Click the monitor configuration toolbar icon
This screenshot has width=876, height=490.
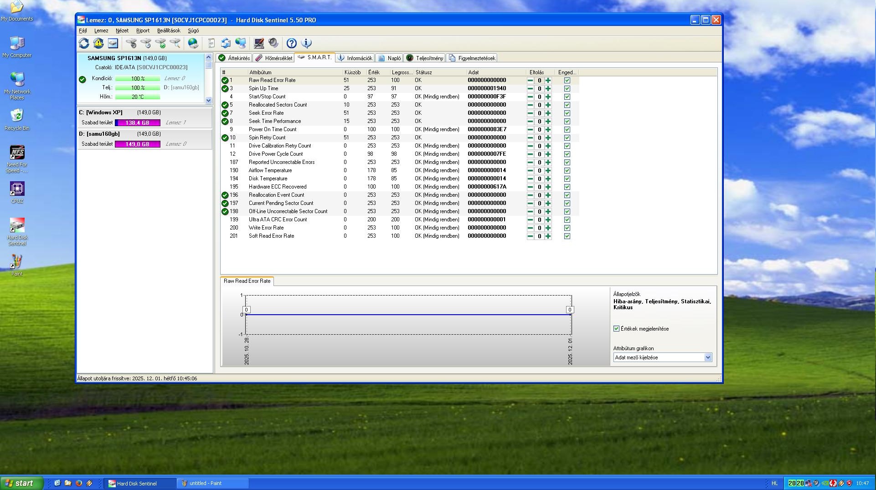[x=259, y=43]
